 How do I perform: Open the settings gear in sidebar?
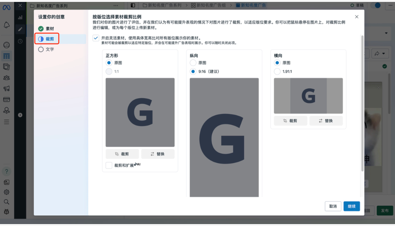coord(7,192)
